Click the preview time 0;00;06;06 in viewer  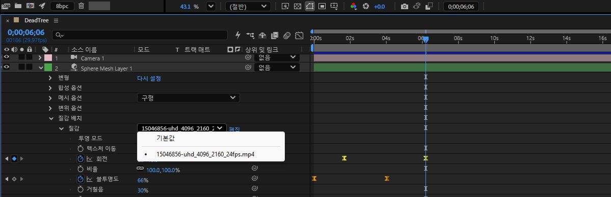pos(461,7)
